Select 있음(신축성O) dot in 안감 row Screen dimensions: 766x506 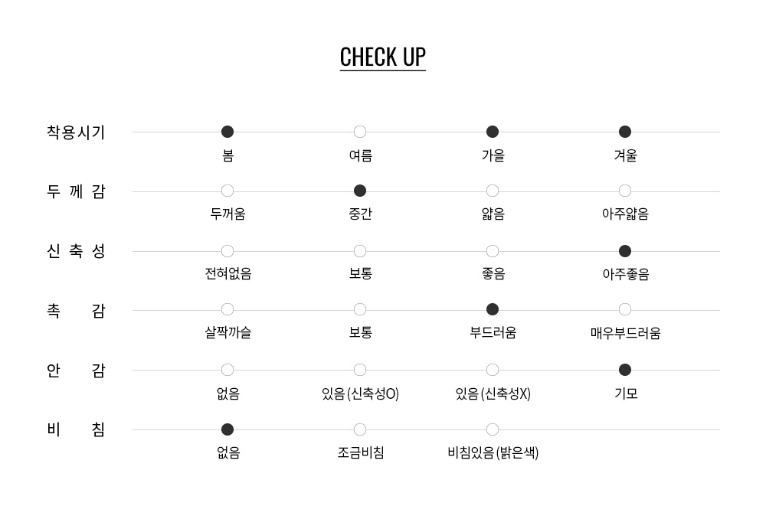tap(360, 370)
